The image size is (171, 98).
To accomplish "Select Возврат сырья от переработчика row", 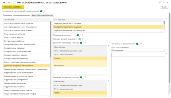I will (27, 52).
